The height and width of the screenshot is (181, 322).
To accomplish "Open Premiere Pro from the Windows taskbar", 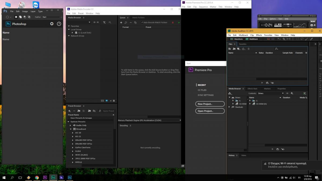I will pos(45,177).
